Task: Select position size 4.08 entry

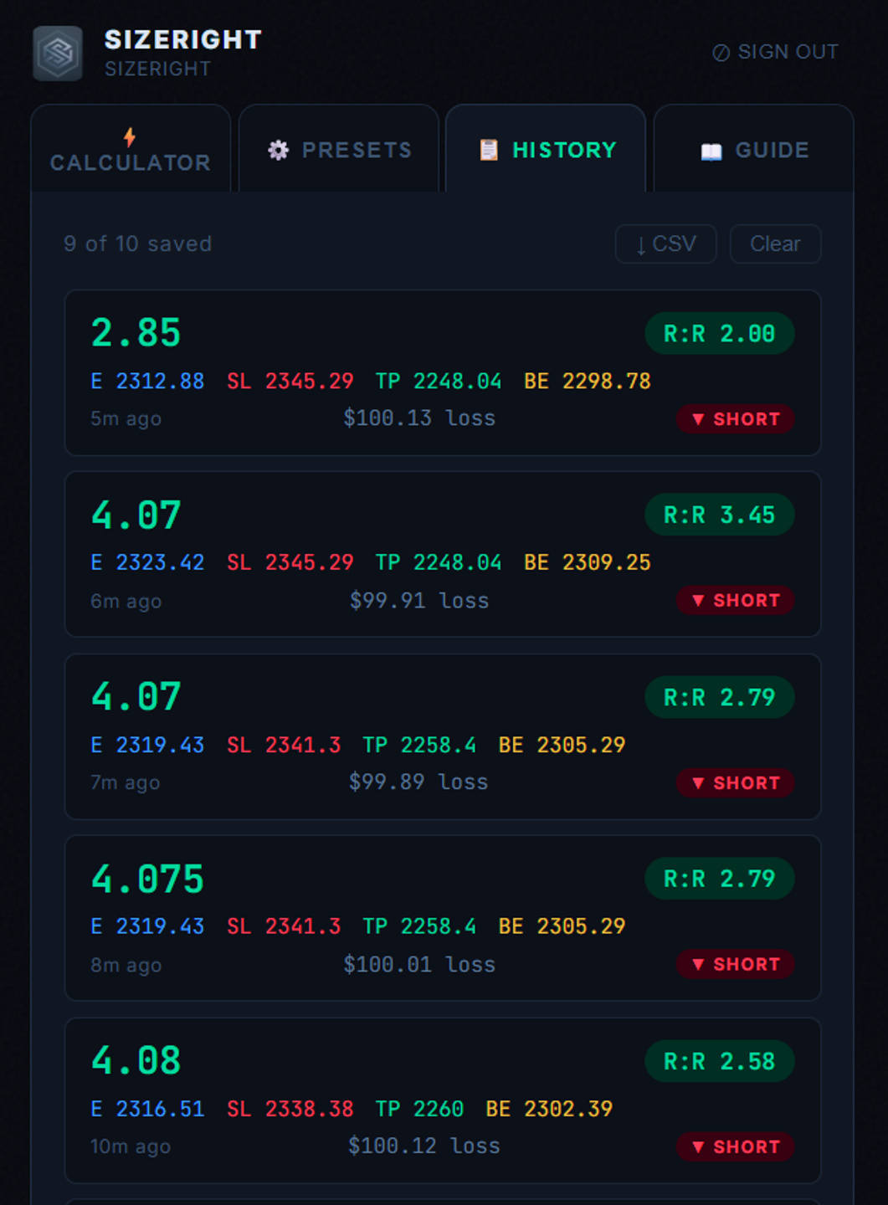Action: point(136,1060)
